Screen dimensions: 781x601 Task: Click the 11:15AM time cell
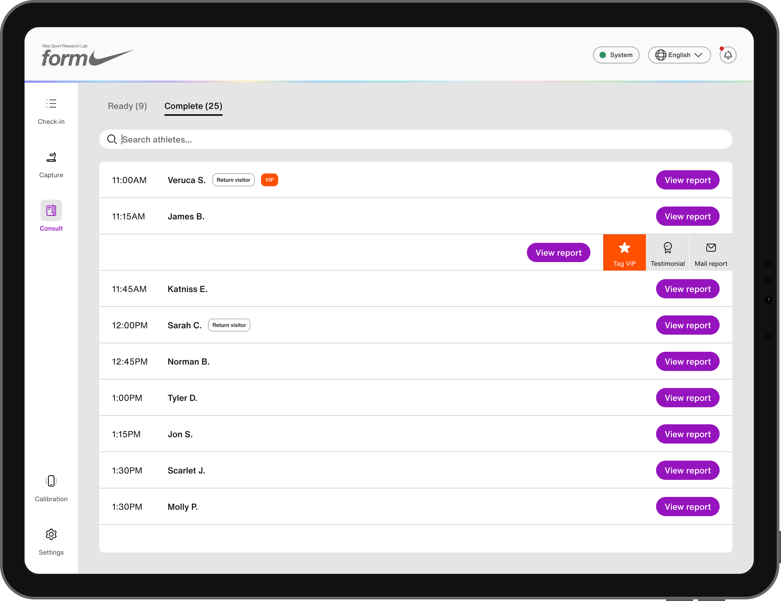[128, 216]
